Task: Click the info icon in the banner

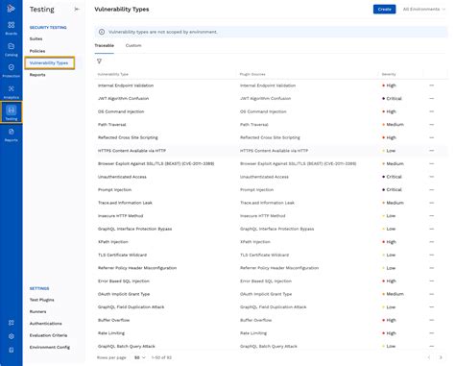Action: point(102,32)
